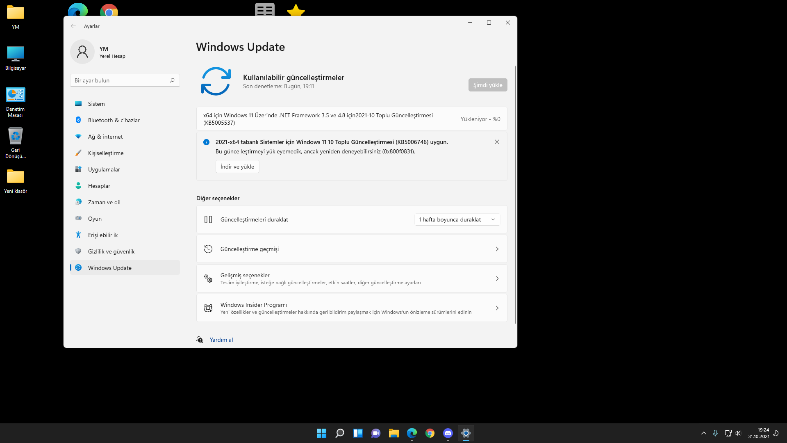Click the Bir ayar bulun search field
Image resolution: width=787 pixels, height=443 pixels.
[121, 80]
